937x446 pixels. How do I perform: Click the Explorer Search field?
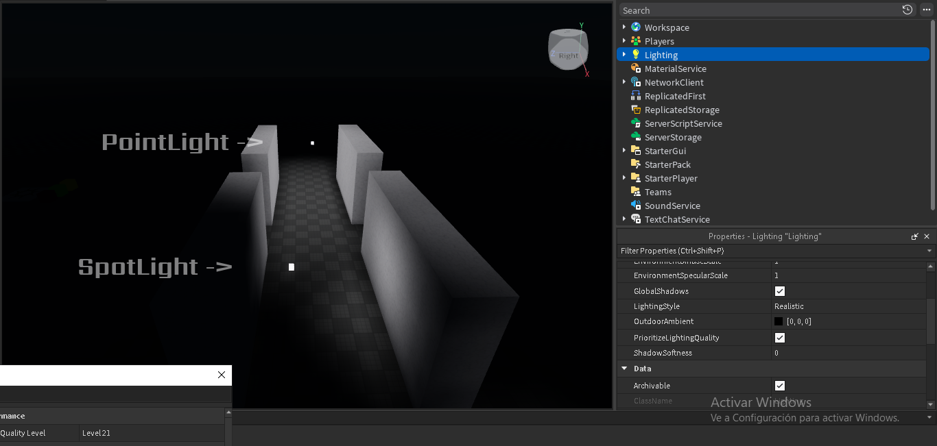click(x=755, y=10)
